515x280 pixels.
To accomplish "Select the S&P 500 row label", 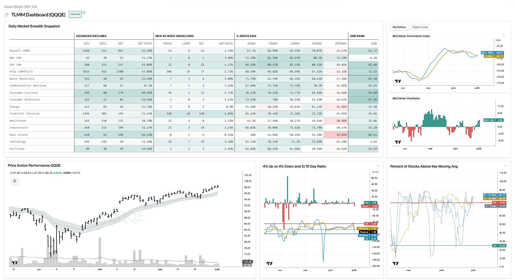I will (15, 65).
